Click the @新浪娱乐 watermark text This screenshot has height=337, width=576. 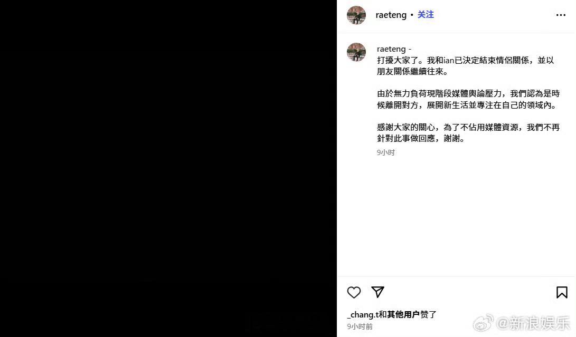(533, 323)
